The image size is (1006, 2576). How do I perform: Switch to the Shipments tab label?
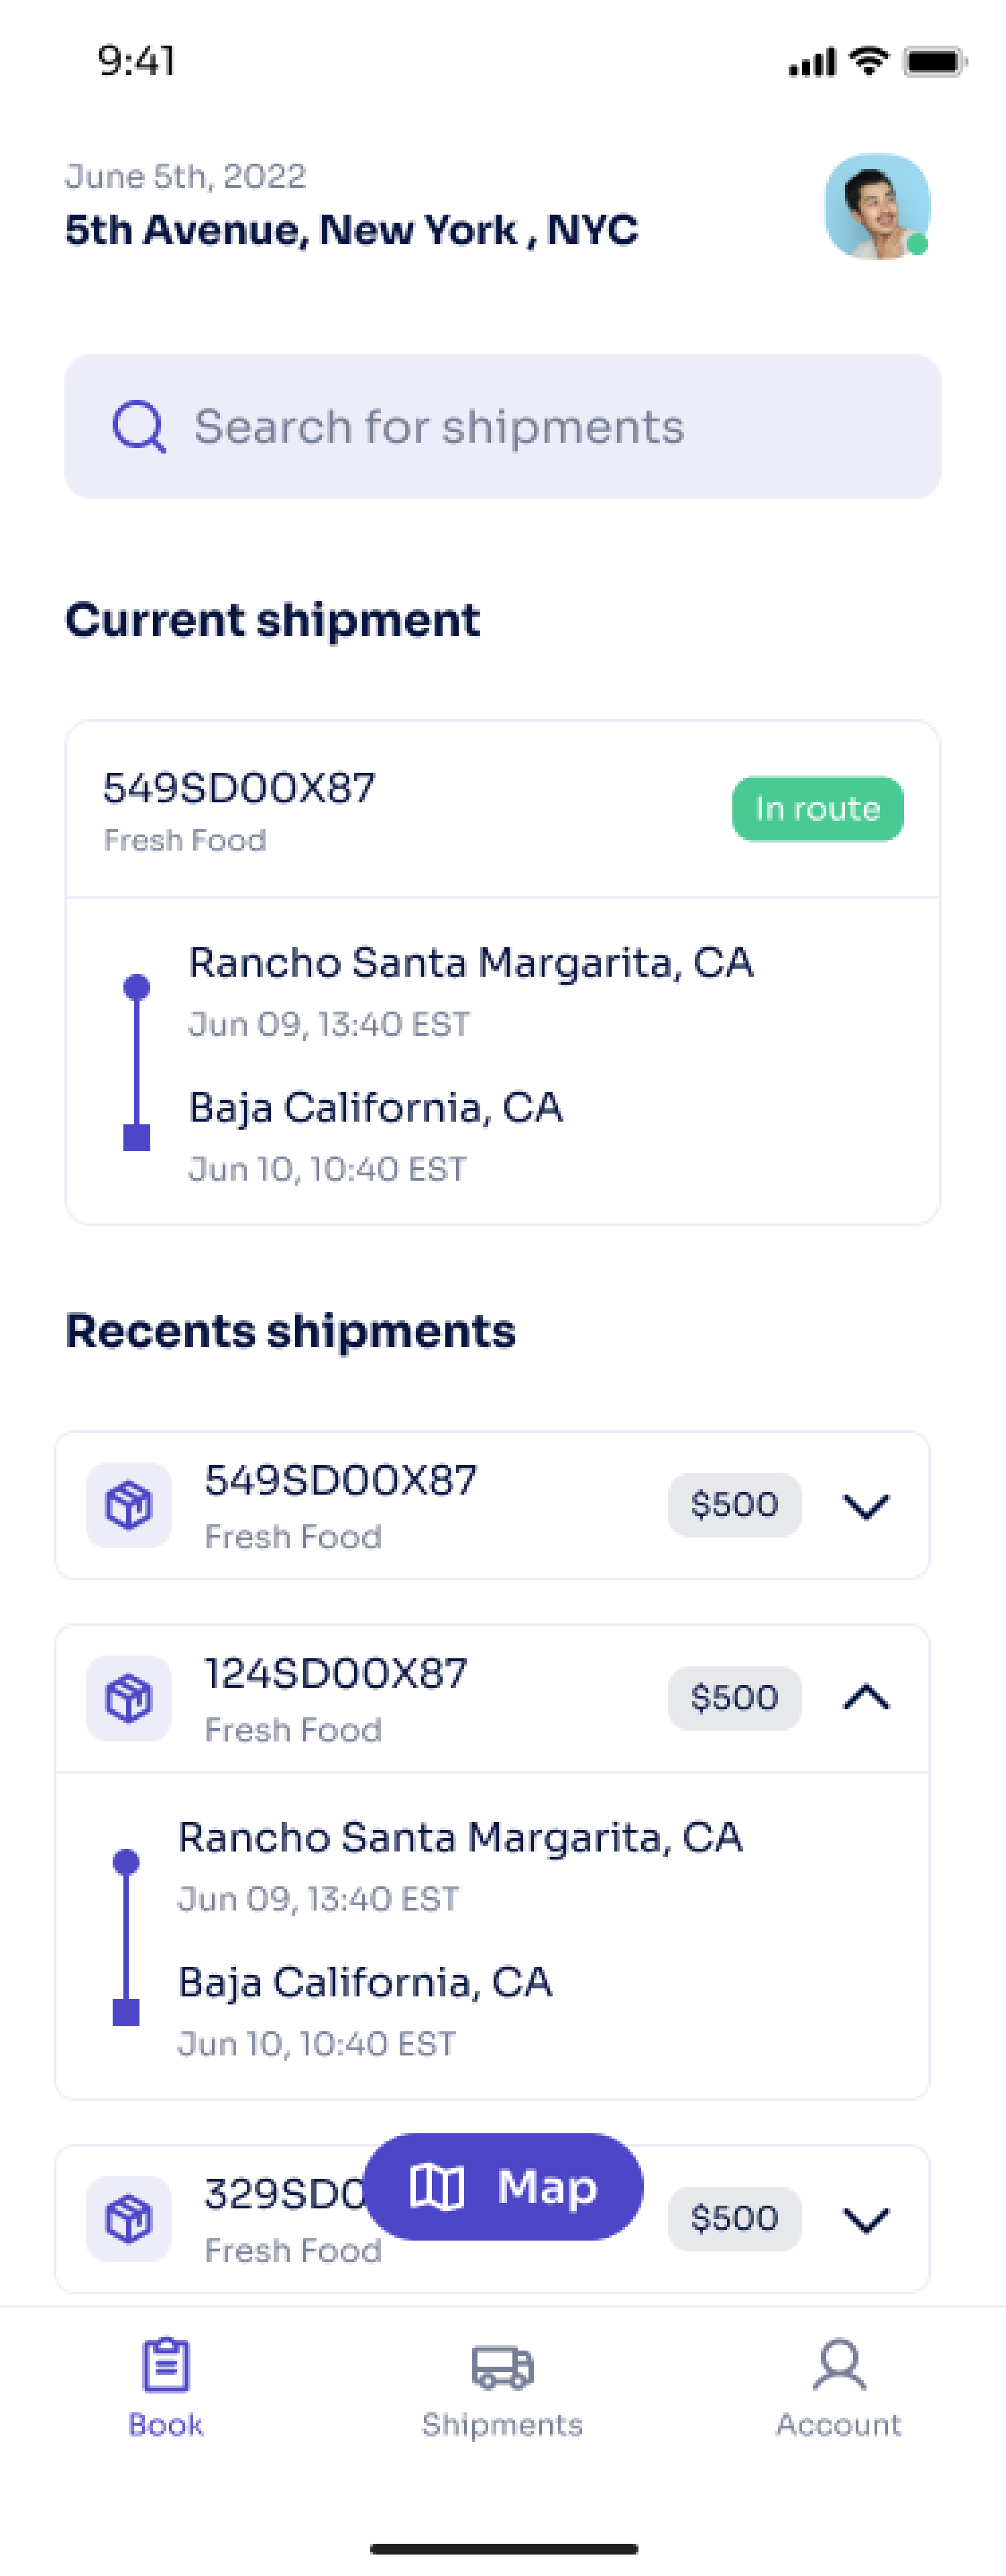[x=502, y=2425]
